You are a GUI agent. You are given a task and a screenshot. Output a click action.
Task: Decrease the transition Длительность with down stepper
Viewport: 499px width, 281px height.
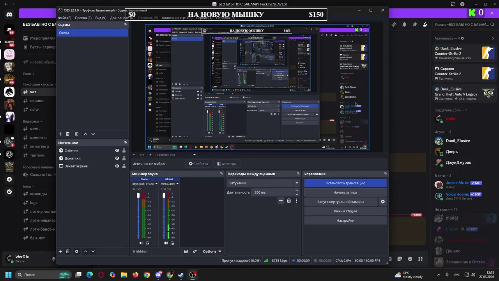[297, 194]
